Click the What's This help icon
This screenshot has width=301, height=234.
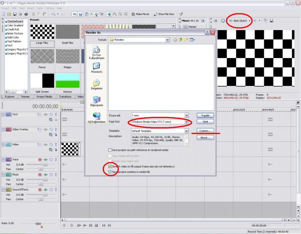pyautogui.click(x=181, y=14)
